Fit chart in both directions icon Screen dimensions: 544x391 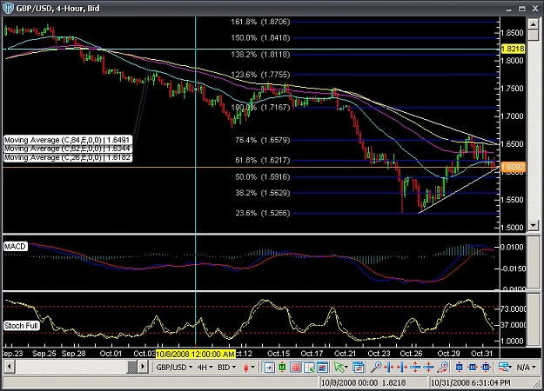(x=486, y=367)
